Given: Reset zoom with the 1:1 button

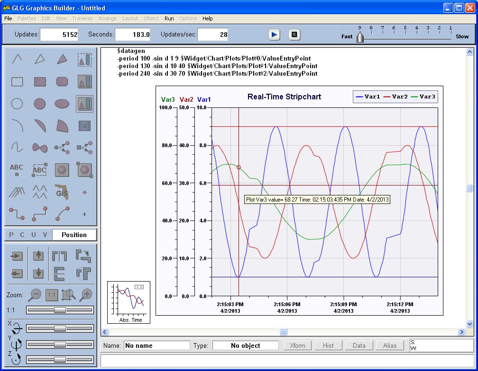Looking at the screenshot, I should (x=52, y=295).
